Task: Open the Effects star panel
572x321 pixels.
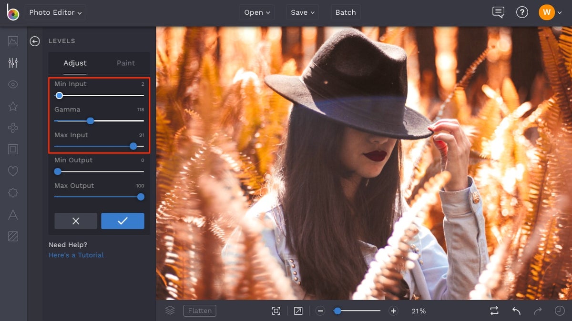Action: 13,107
